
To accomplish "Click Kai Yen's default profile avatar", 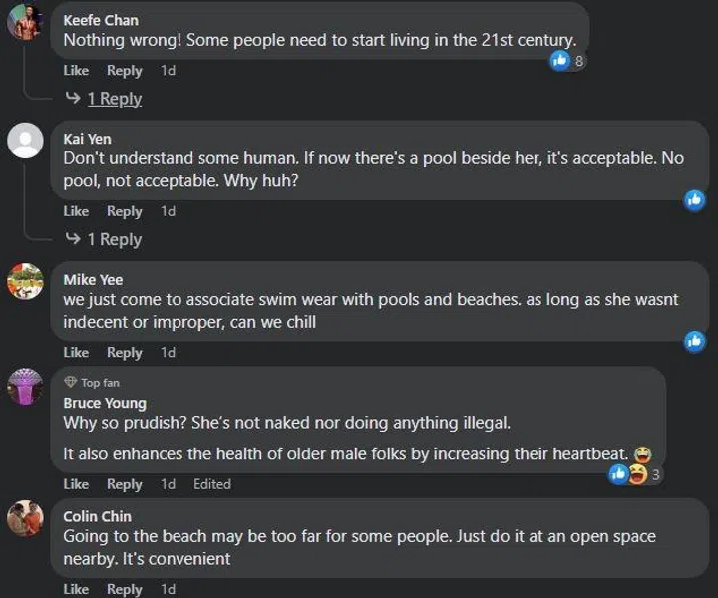I will (25, 140).
